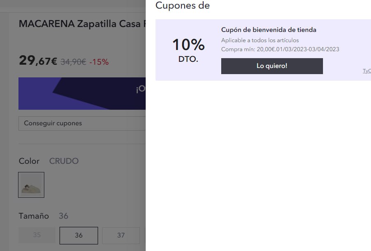Pick the greyed-out size 35 option

coord(37,235)
